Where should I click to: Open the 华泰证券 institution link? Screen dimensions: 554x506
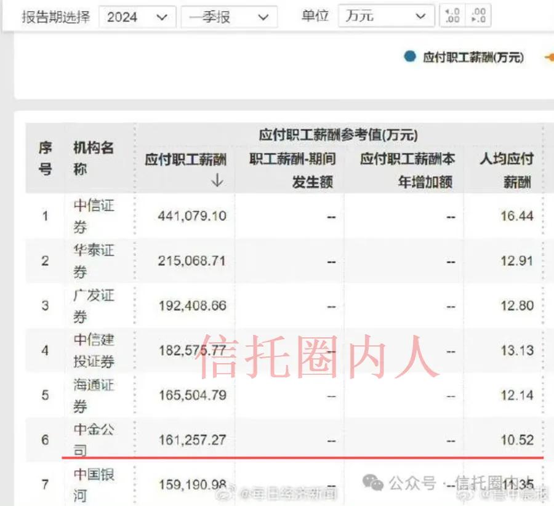[94, 261]
